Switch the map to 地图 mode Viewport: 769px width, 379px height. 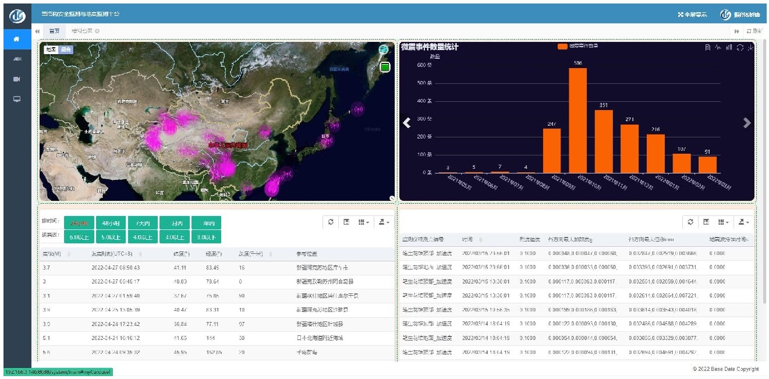(x=51, y=50)
